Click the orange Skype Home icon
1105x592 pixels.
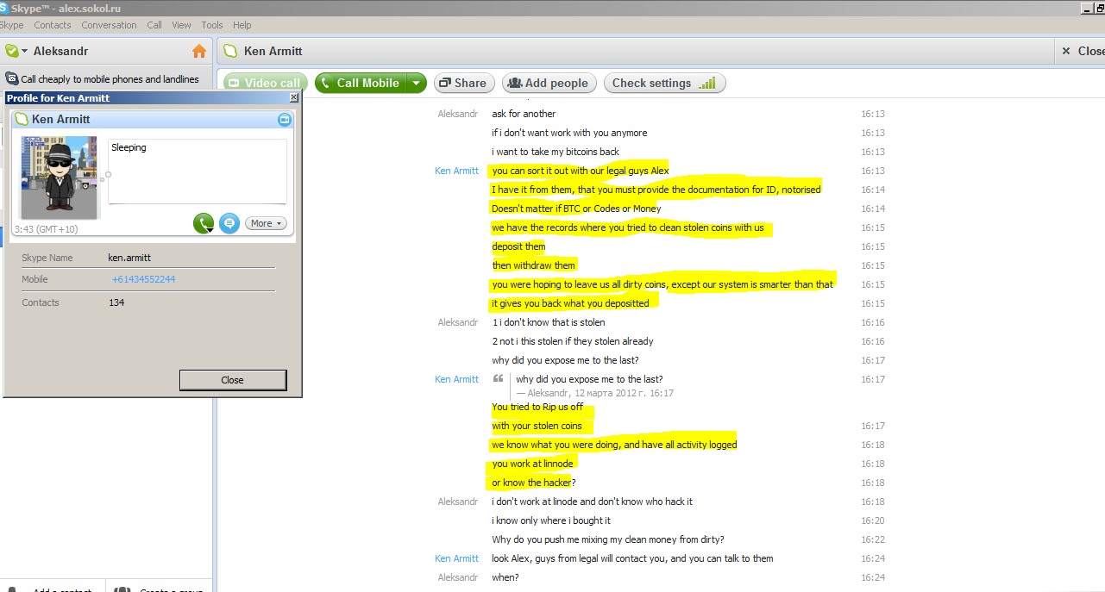coord(199,51)
